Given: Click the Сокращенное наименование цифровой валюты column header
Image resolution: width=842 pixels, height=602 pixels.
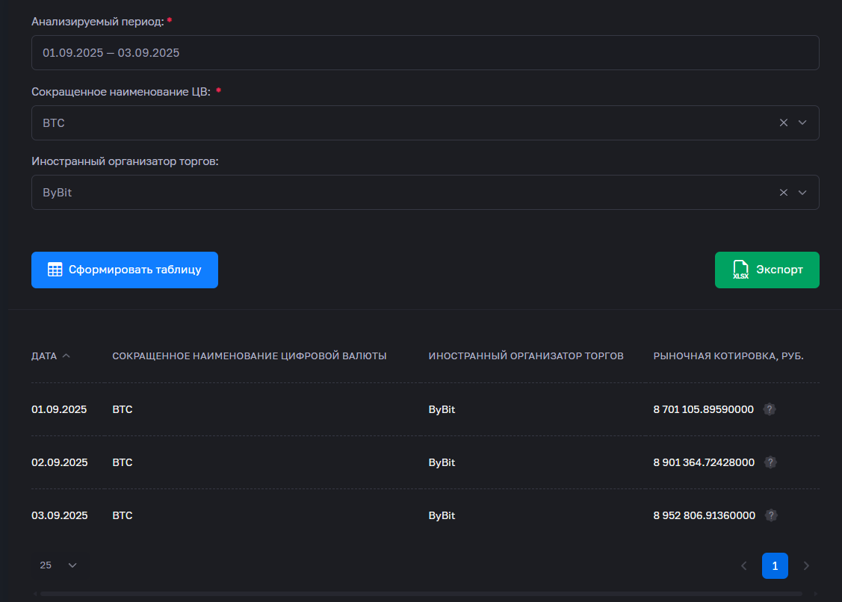Looking at the screenshot, I should pos(249,356).
